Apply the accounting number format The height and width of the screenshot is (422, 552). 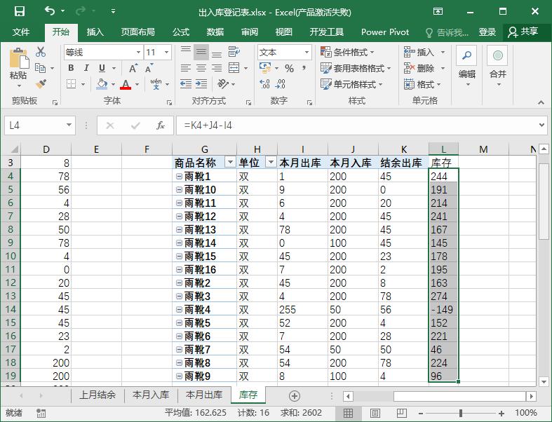264,68
